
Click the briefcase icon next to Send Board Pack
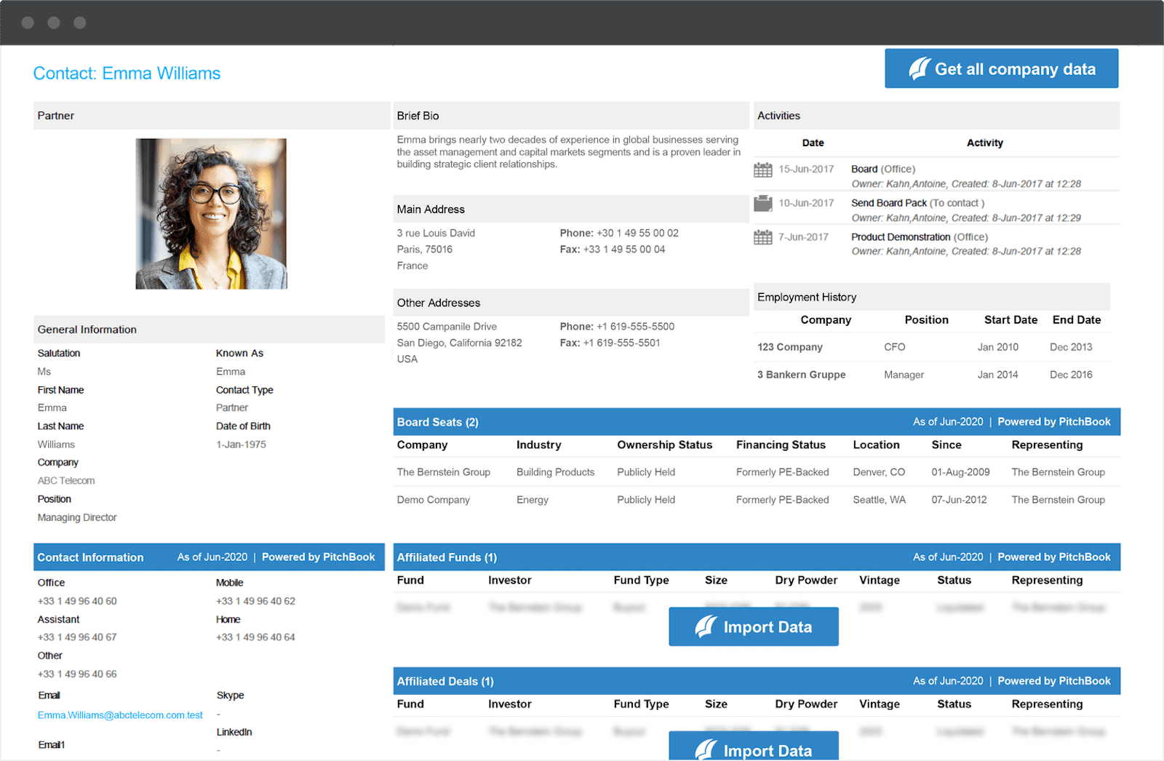pyautogui.click(x=762, y=204)
